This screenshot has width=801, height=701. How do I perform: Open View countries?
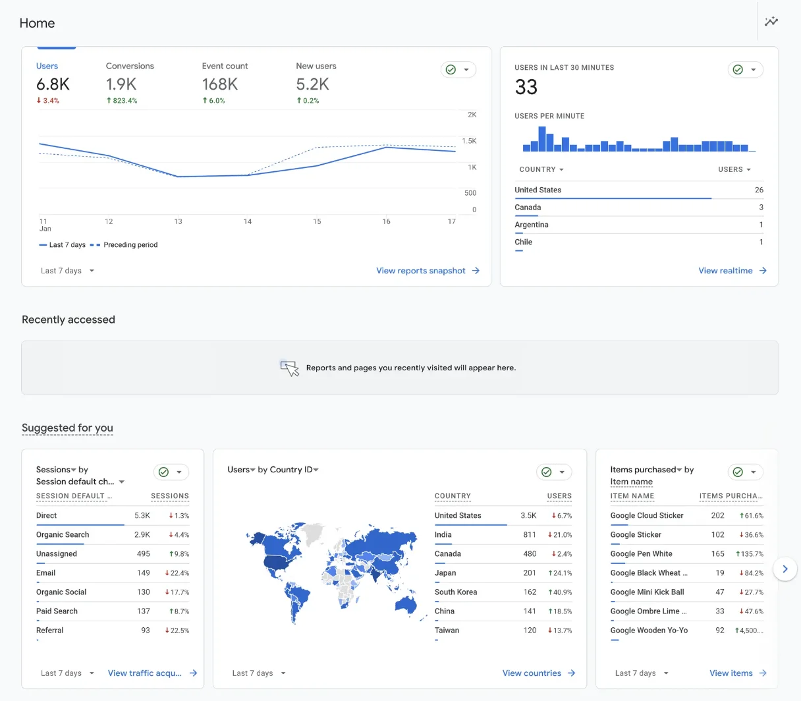click(x=531, y=673)
